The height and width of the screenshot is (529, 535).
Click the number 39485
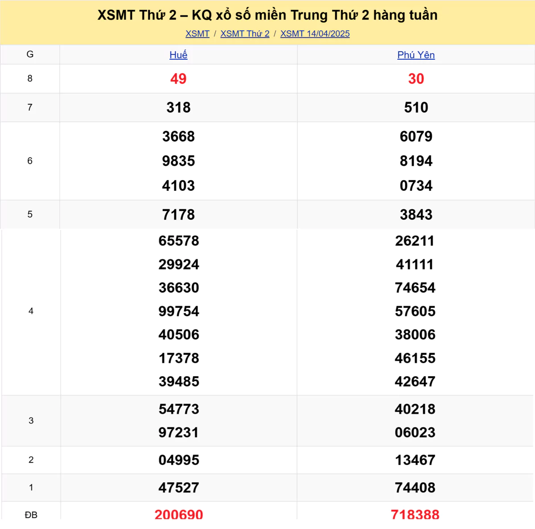179,381
